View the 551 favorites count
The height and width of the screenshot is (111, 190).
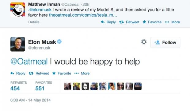click(40, 88)
